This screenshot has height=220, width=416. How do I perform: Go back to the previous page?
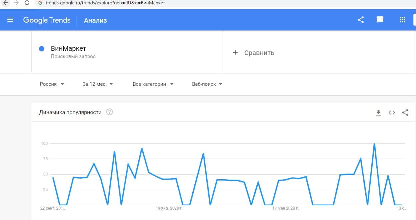[x=5, y=3]
